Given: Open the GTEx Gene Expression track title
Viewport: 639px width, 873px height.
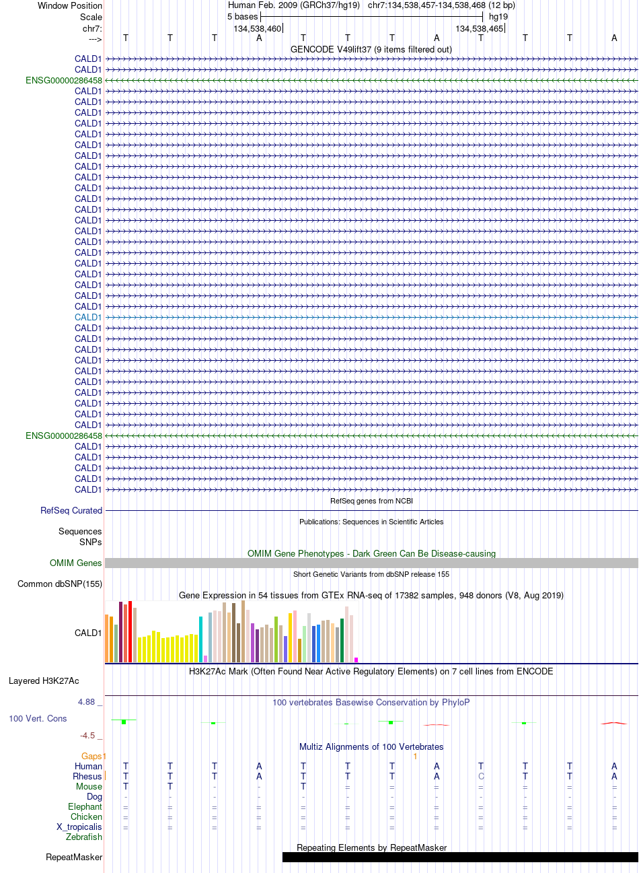Looking at the screenshot, I should point(371,595).
